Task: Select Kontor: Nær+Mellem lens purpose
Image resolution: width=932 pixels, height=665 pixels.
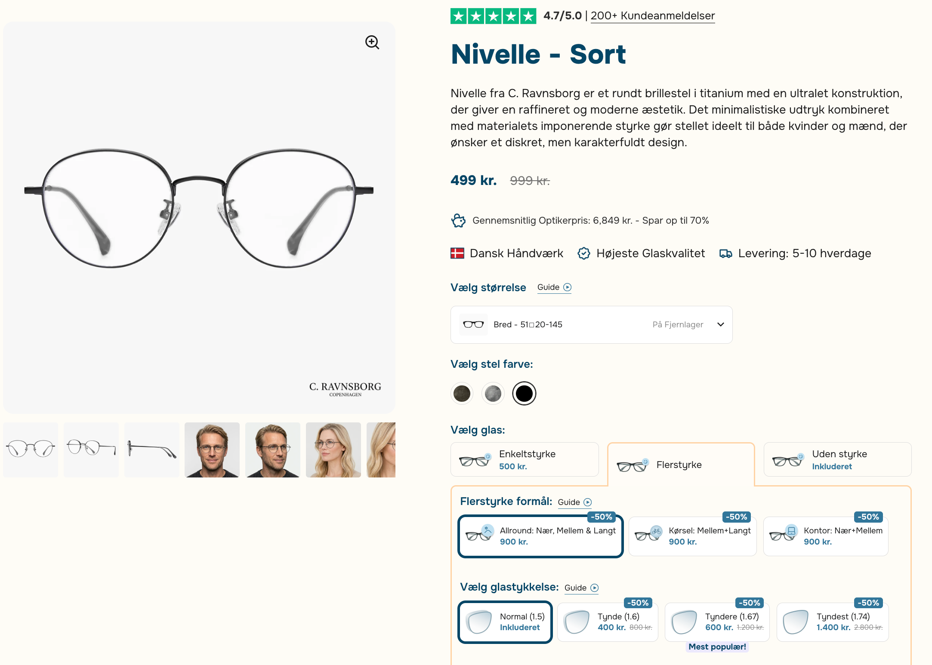Action: (x=825, y=536)
